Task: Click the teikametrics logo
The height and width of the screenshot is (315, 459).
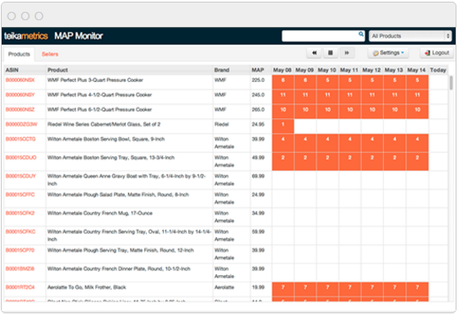Action: tap(26, 36)
